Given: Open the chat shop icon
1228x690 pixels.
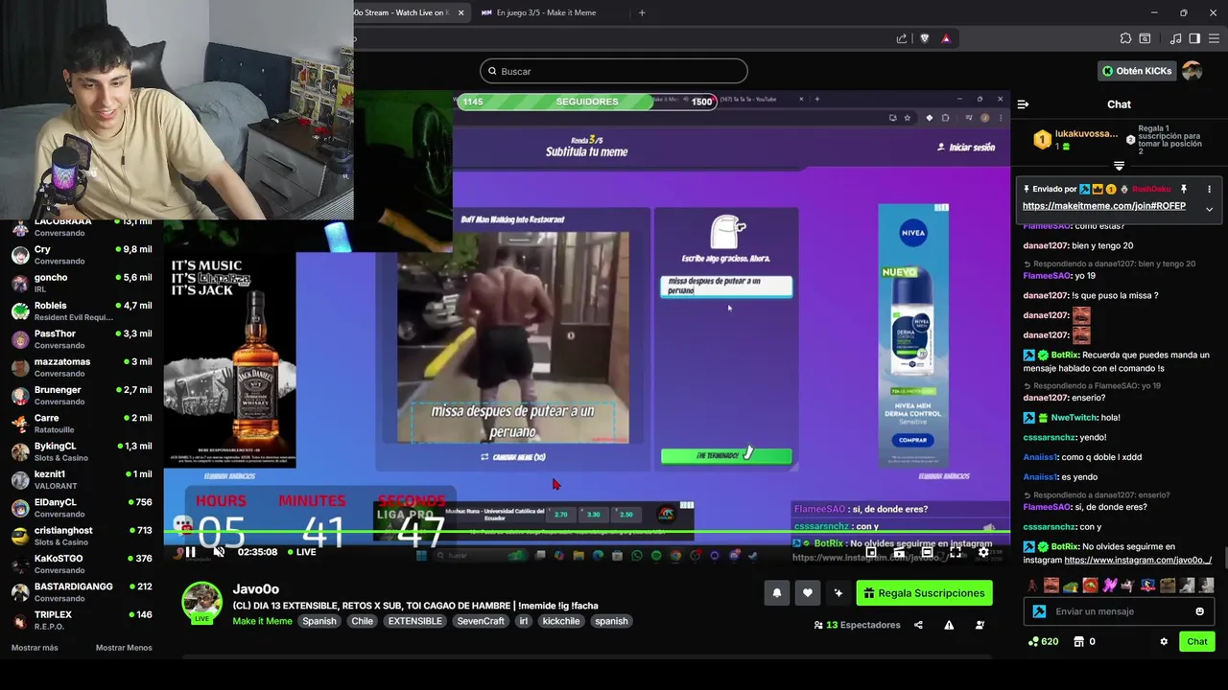Looking at the screenshot, I should [1078, 641].
